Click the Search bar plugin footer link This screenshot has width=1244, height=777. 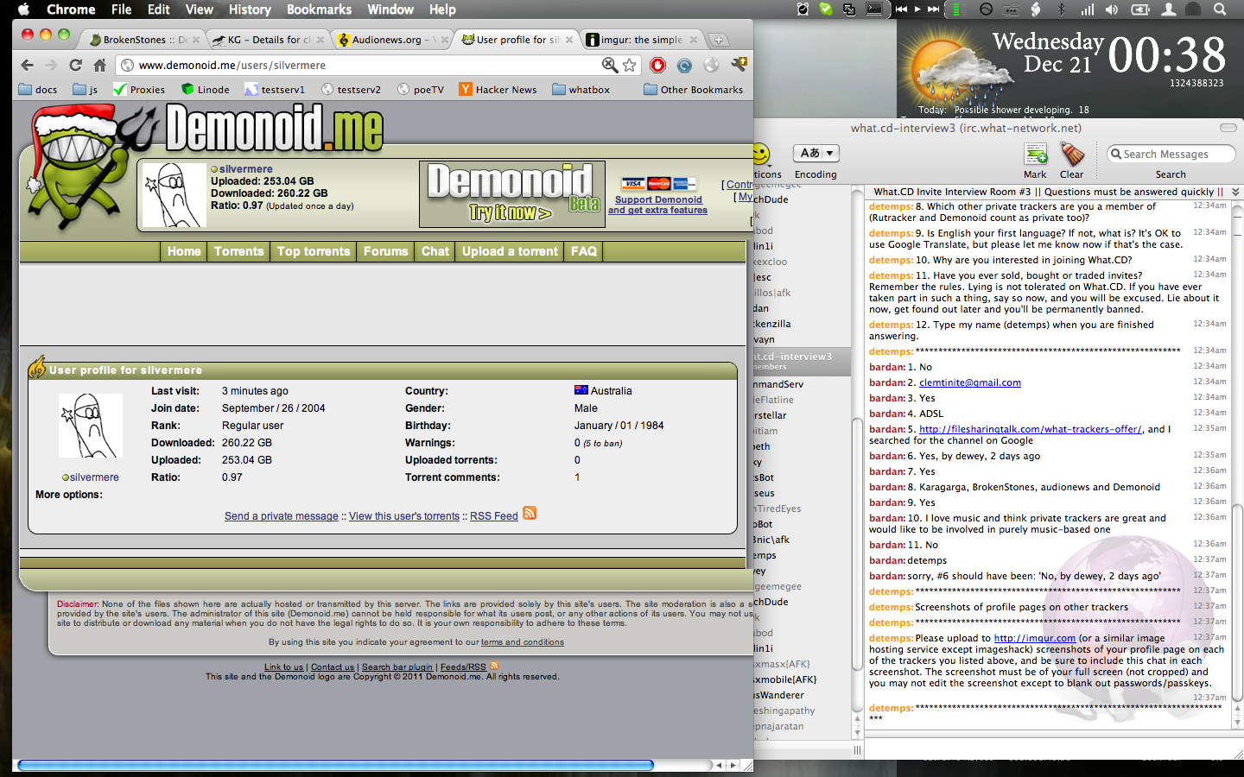coord(397,667)
